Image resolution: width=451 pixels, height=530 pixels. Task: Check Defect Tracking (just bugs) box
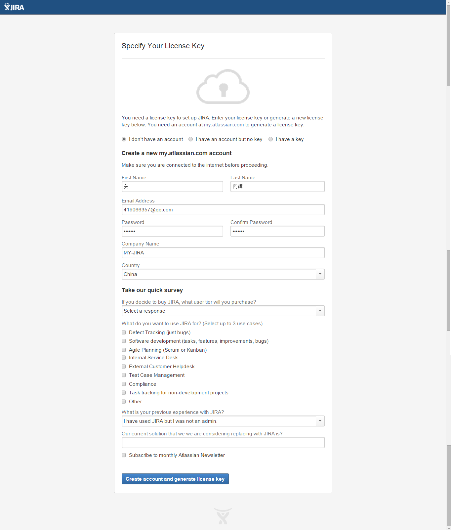[x=124, y=332]
